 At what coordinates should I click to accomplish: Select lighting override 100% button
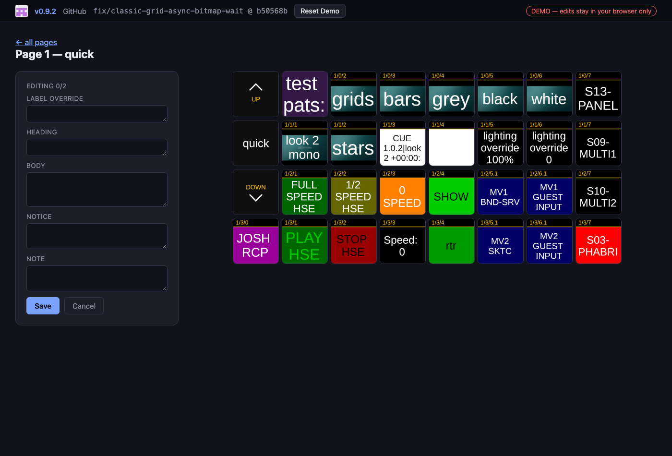pos(501,143)
